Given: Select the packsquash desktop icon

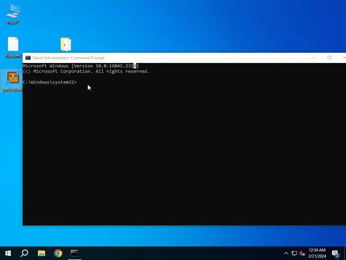Looking at the screenshot, I should 13,81.
